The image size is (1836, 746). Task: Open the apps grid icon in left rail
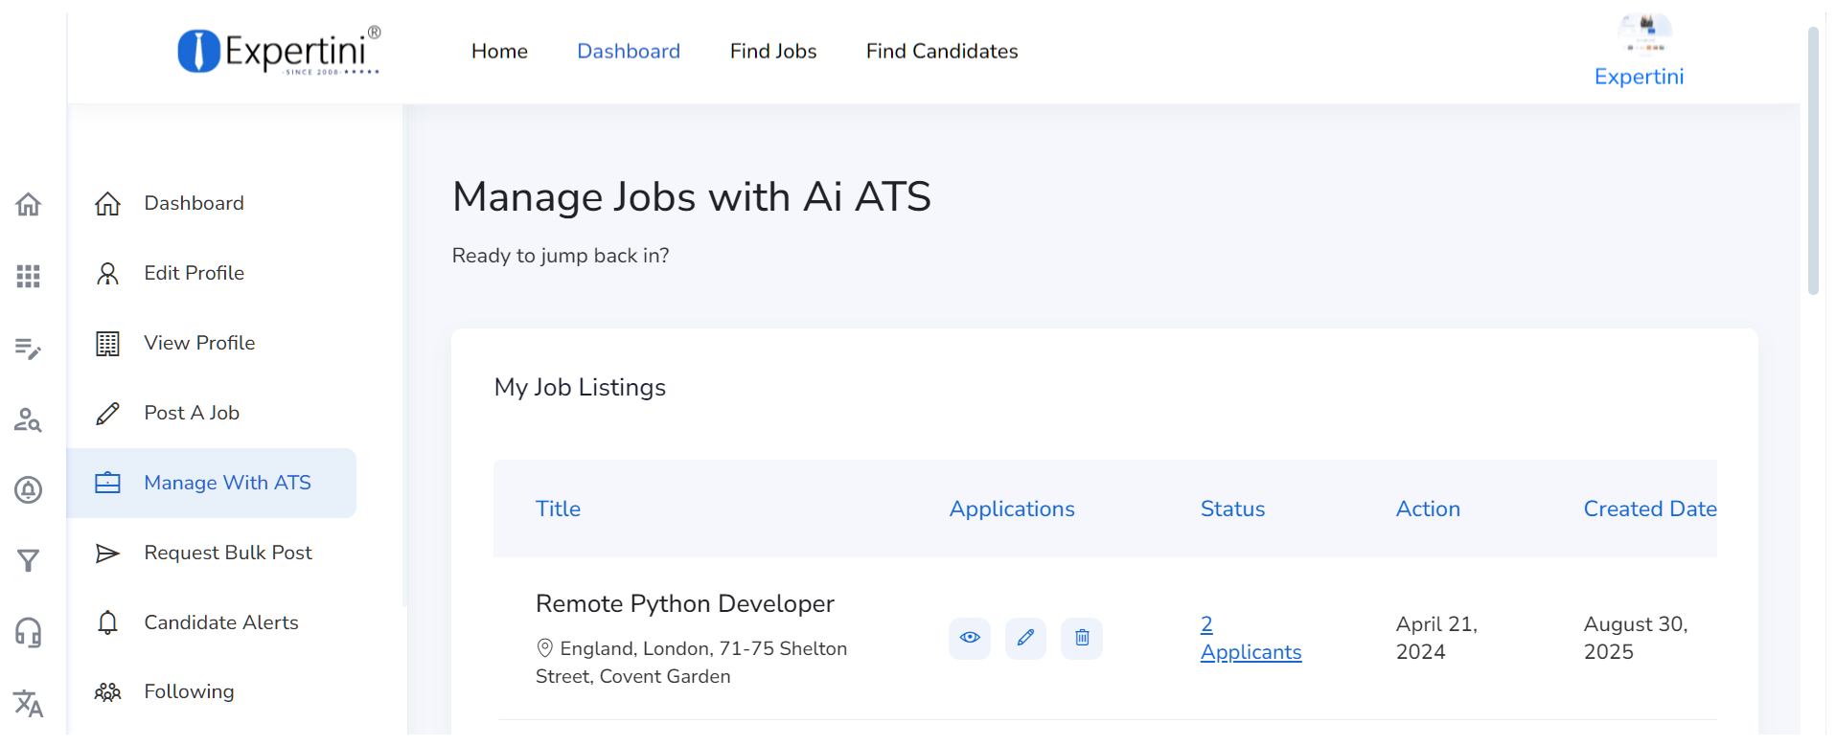coord(28,276)
